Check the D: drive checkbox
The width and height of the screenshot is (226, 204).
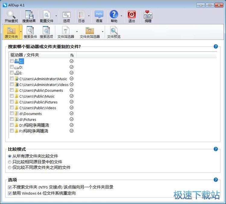(x=12, y=67)
